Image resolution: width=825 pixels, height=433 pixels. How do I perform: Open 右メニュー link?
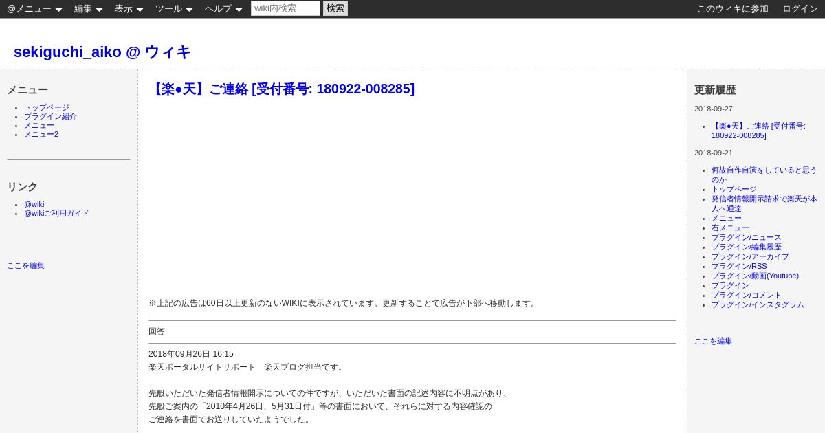tap(730, 227)
